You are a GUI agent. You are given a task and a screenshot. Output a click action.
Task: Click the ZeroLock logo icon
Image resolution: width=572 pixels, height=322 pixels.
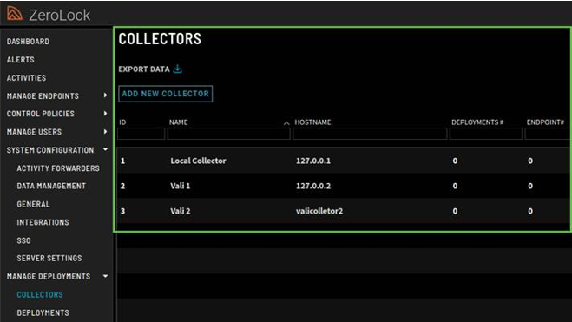[14, 14]
